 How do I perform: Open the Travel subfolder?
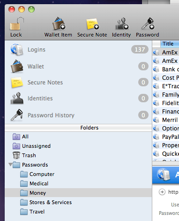[x=78, y=212]
